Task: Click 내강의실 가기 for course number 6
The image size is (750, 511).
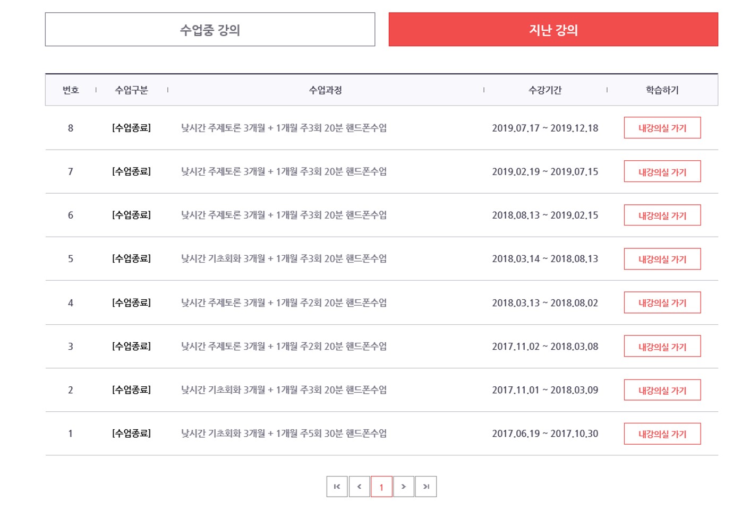Action: 662,215
